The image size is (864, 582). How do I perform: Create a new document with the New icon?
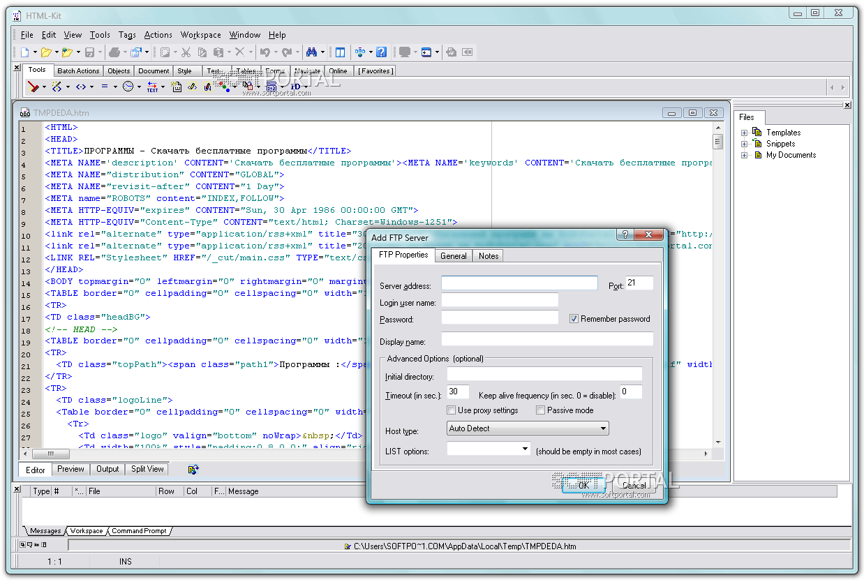click(x=24, y=52)
